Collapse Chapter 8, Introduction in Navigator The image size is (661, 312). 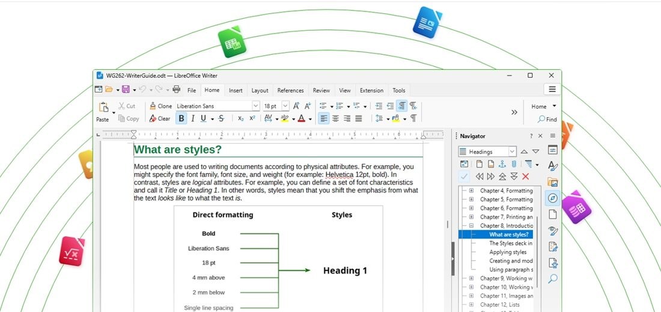pyautogui.click(x=471, y=225)
